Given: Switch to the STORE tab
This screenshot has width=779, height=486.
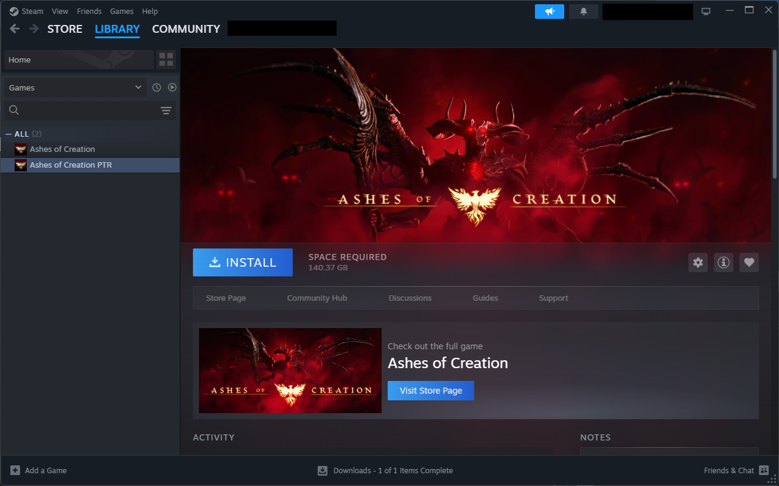Looking at the screenshot, I should click(65, 29).
